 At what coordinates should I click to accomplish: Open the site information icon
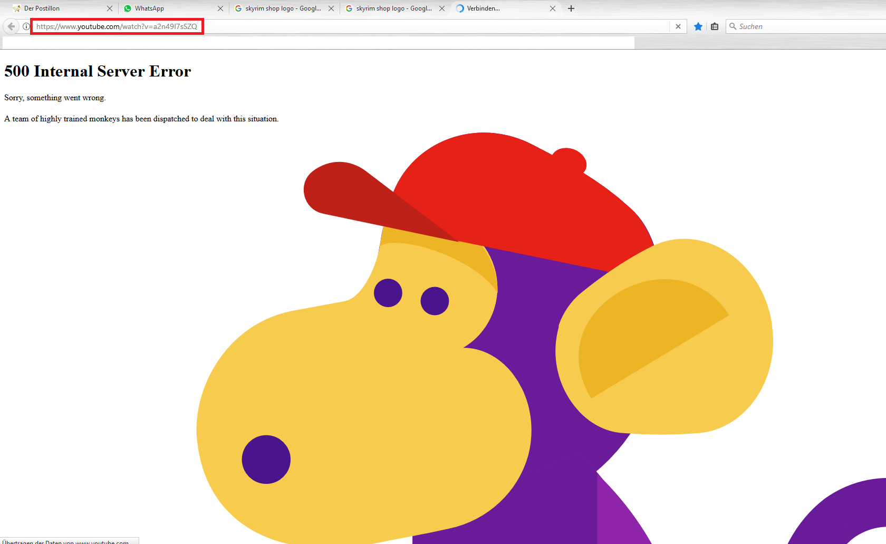pos(26,26)
